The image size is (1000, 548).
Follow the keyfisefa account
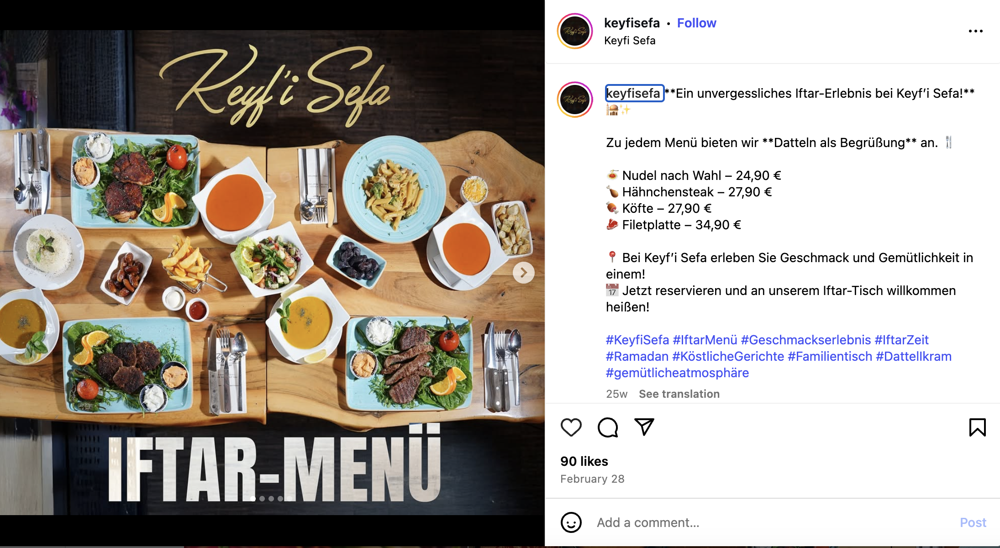[x=696, y=23]
